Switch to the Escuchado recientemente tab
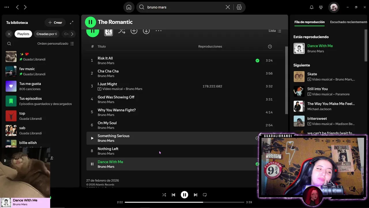The image size is (369, 208). click(349, 22)
